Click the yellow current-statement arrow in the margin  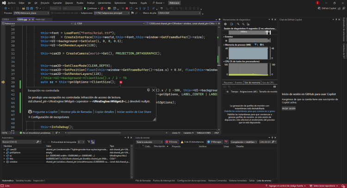(x=4, y=82)
